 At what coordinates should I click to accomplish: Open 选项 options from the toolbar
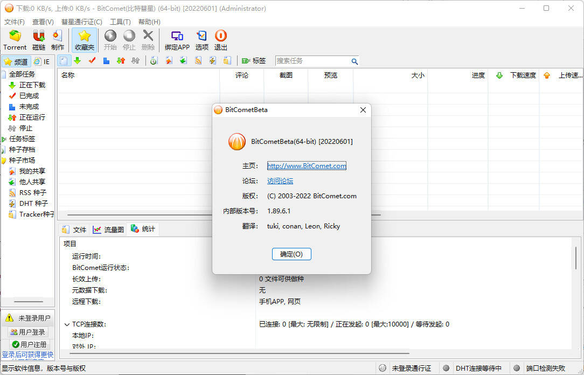click(x=202, y=40)
